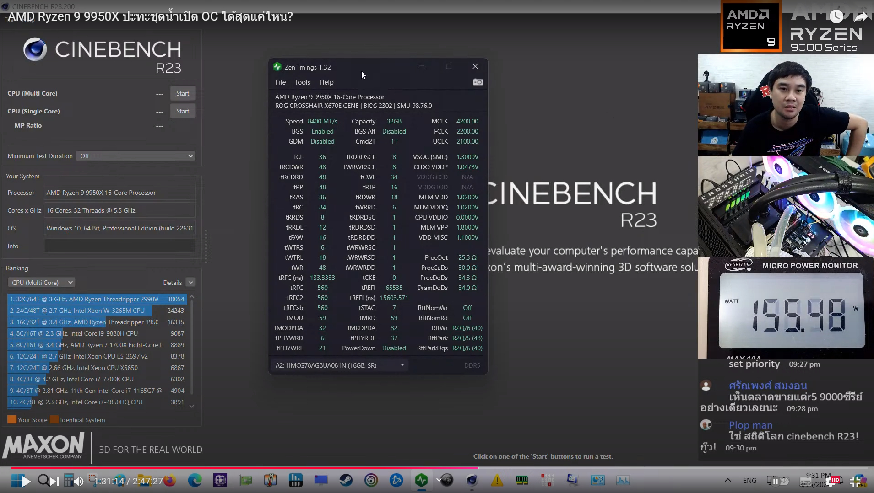This screenshot has height=493, width=874.
Task: Switch to Cinebench on the taskbar
Action: (472, 480)
